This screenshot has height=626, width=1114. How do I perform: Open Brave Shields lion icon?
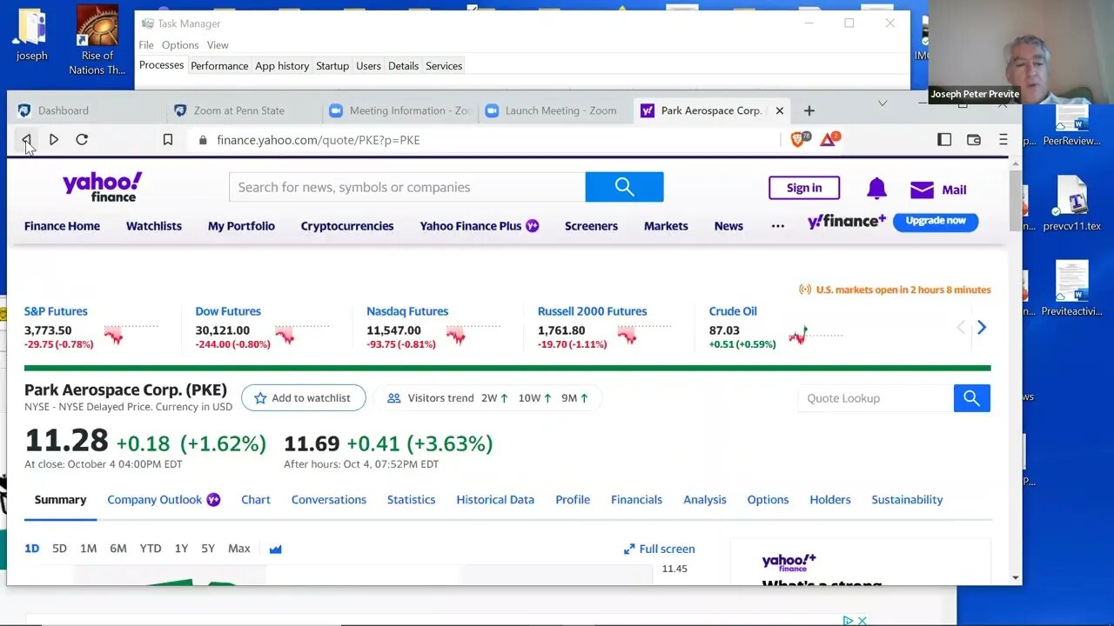(799, 139)
